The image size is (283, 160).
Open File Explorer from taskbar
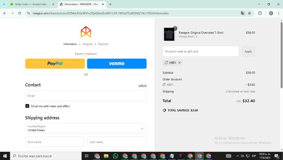pyautogui.click(x=106, y=156)
